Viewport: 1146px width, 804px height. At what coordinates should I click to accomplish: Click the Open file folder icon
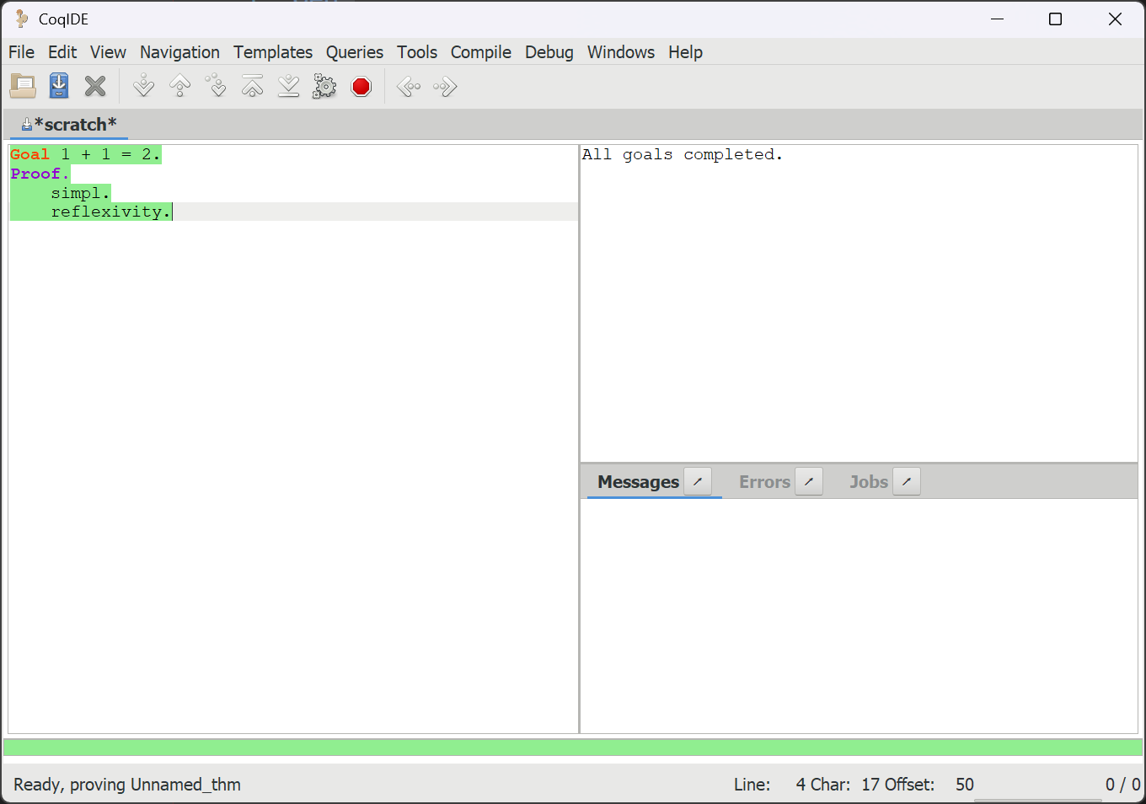click(23, 86)
